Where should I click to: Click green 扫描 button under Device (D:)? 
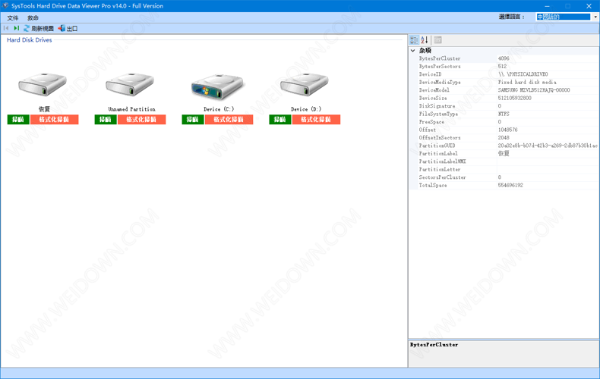pyautogui.click(x=279, y=120)
